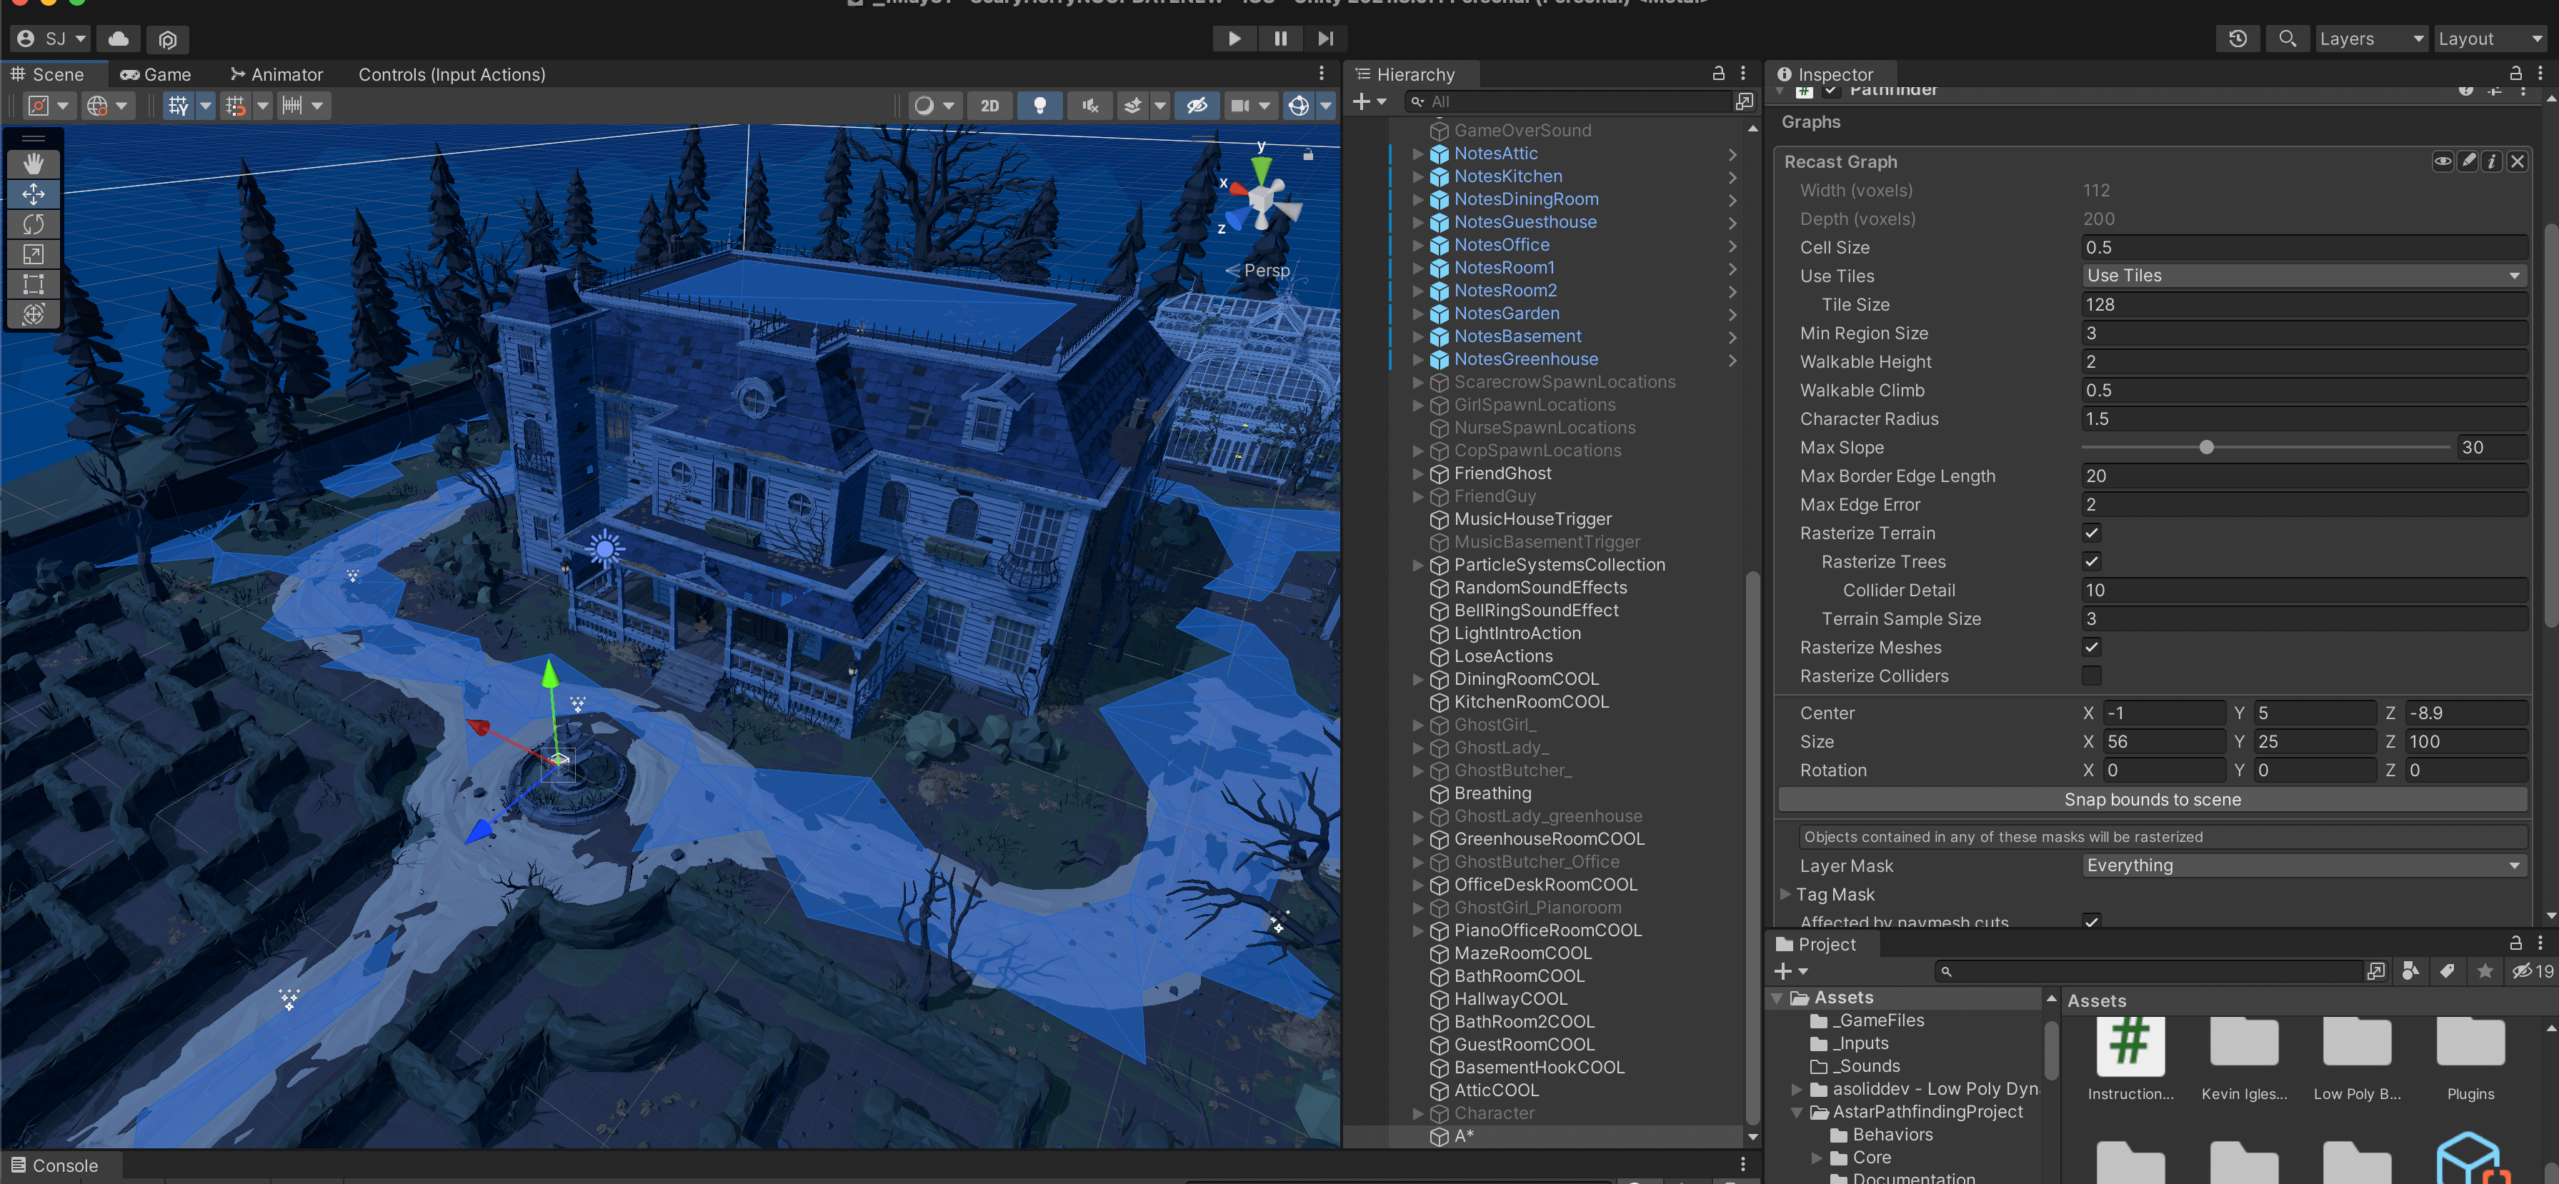The image size is (2559, 1184).
Task: Lock the Hierarchy panel
Action: tap(1719, 74)
